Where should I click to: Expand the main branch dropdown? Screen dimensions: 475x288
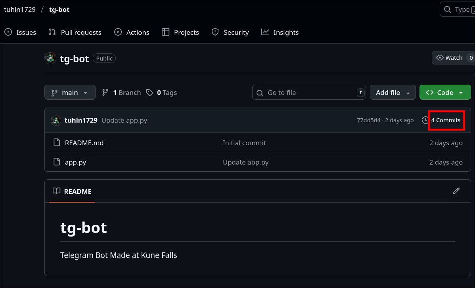[x=70, y=93]
